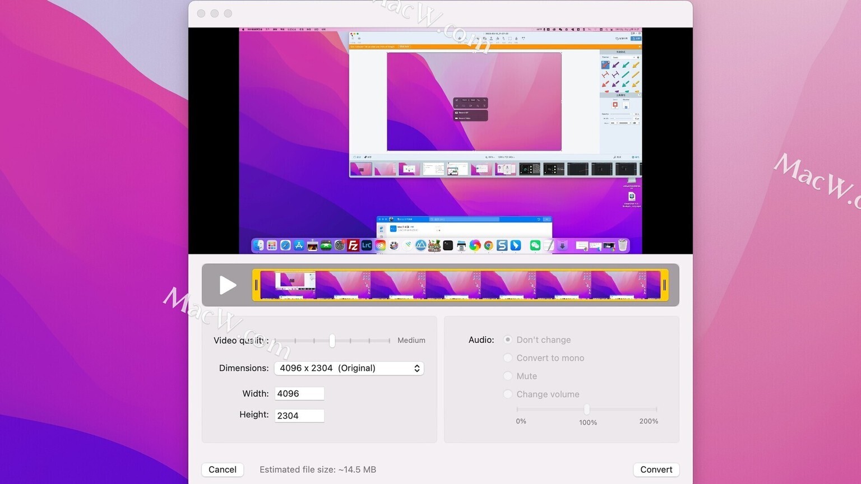Click the left yellow trim handle

point(256,285)
